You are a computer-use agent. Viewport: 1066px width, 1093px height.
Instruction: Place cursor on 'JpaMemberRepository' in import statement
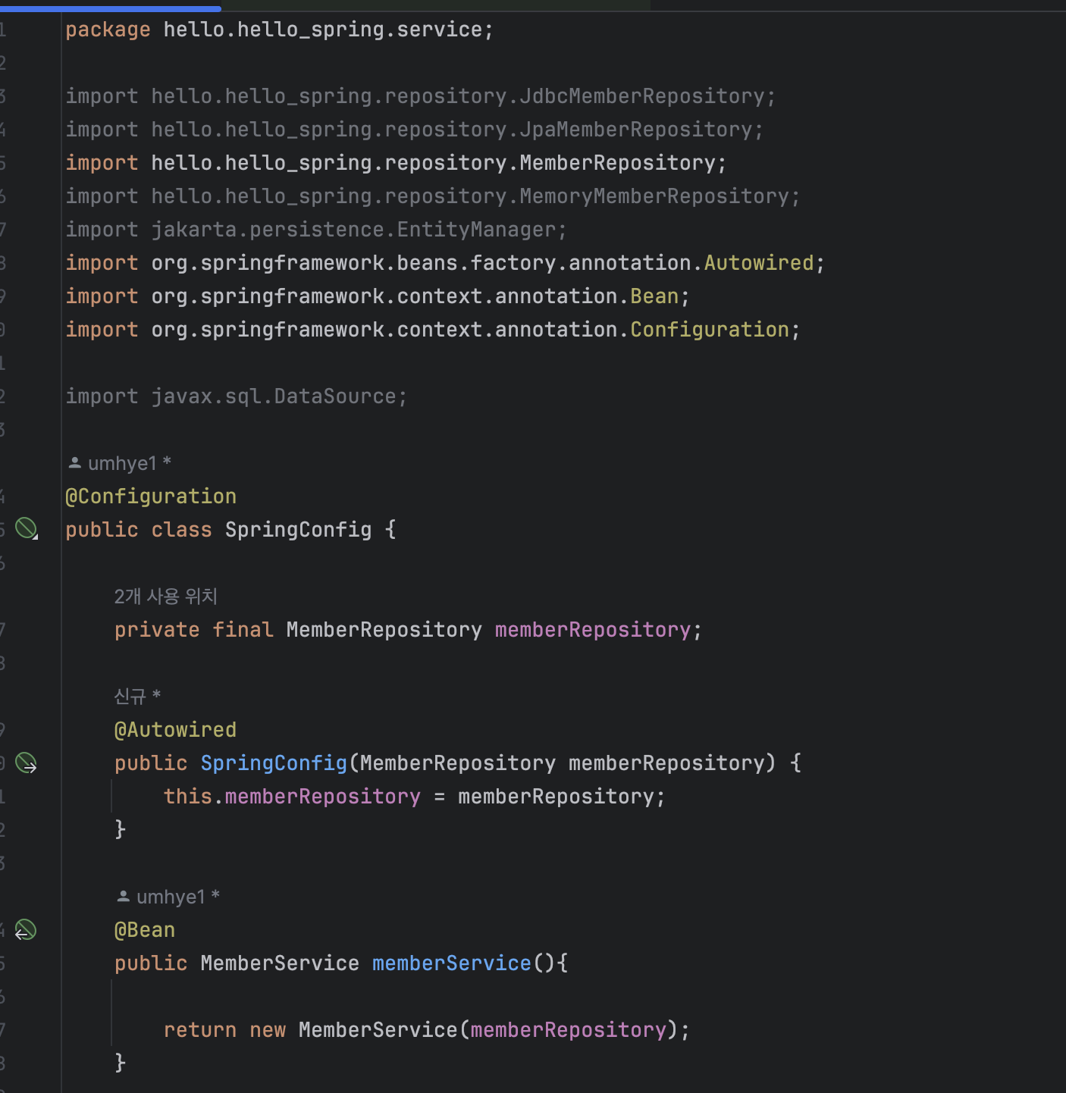(636, 130)
